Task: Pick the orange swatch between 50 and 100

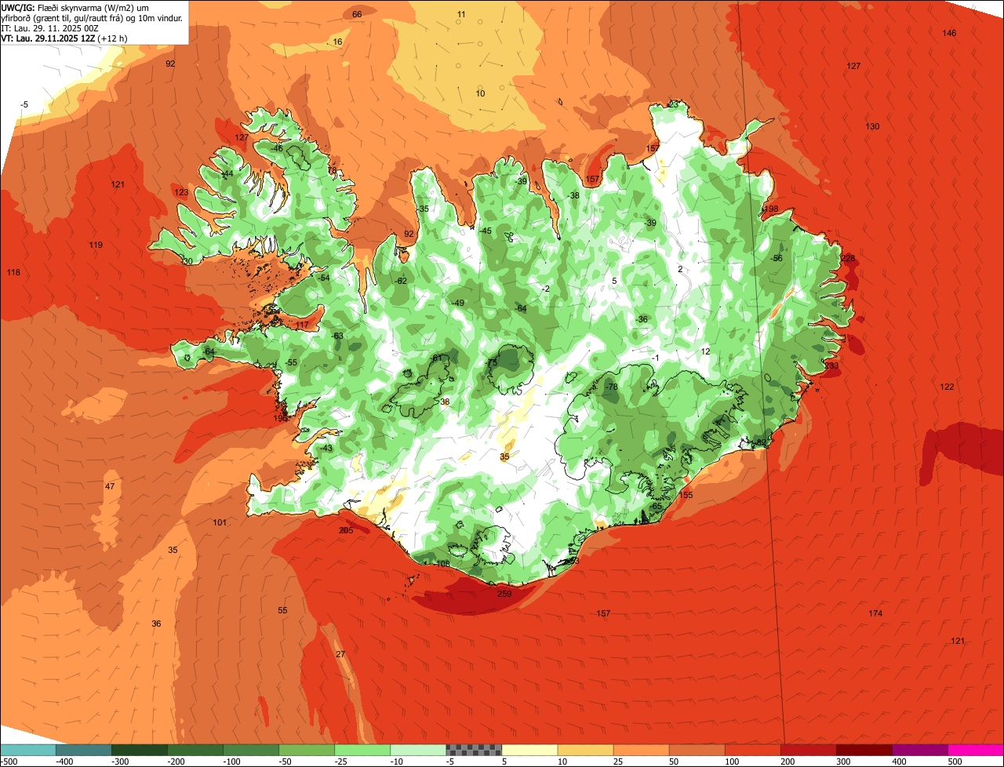Action: pos(697,750)
